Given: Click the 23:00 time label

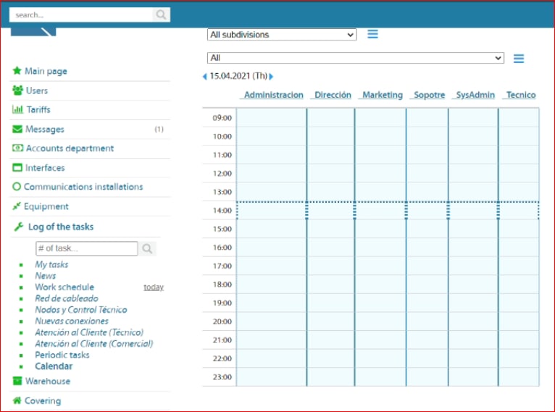Looking at the screenshot, I should (x=222, y=377).
